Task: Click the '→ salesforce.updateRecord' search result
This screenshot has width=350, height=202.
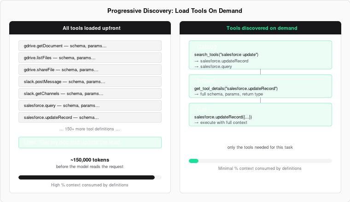Action: click(221, 61)
